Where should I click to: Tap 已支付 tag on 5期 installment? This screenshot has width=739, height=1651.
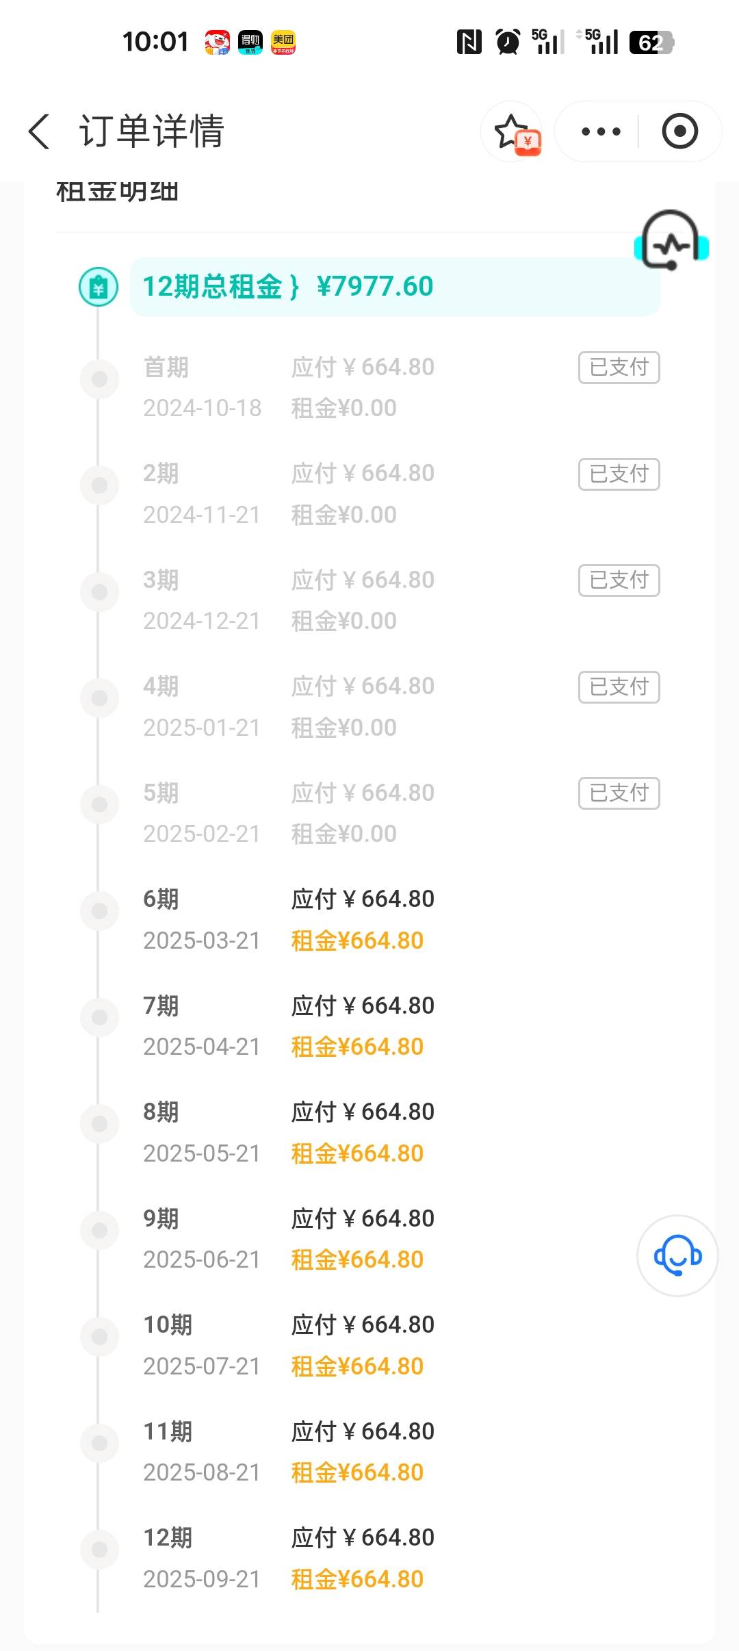point(619,793)
